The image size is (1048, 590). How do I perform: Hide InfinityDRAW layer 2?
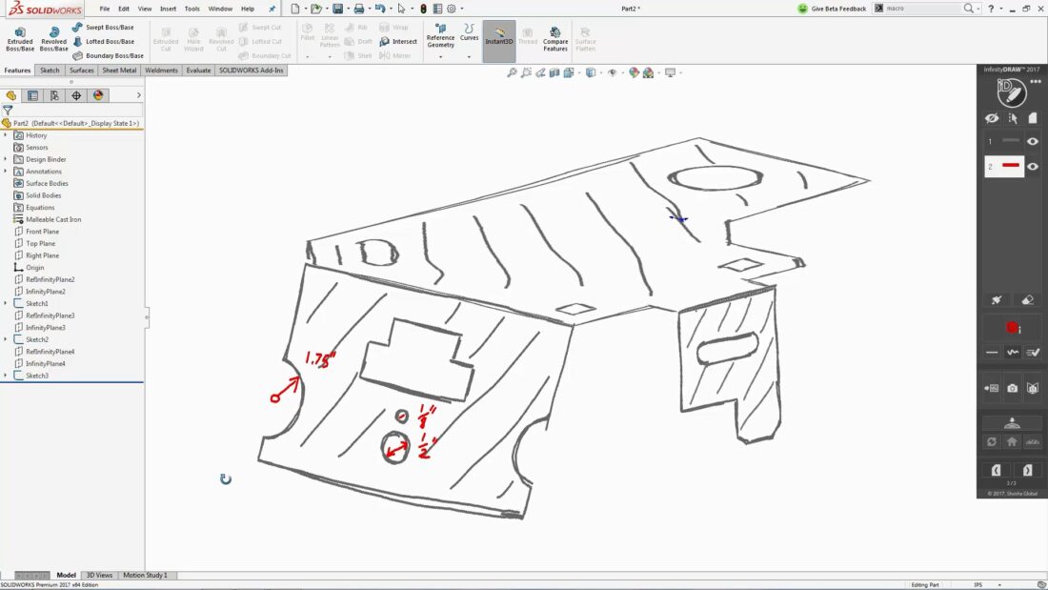click(1033, 166)
